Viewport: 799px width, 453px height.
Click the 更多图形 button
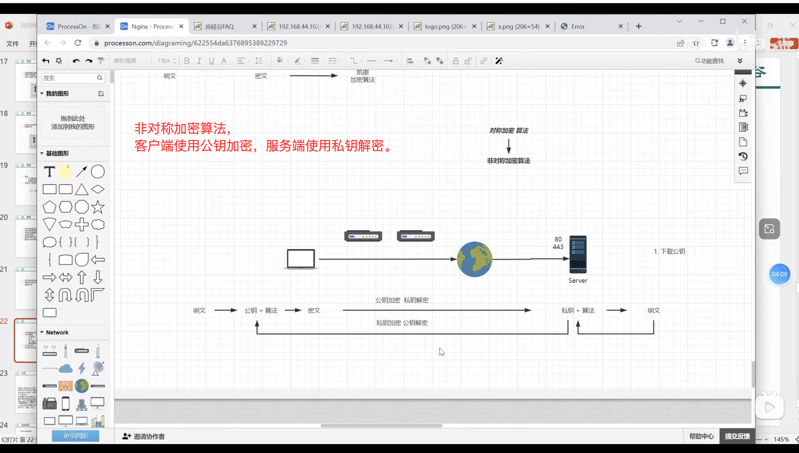coord(75,436)
